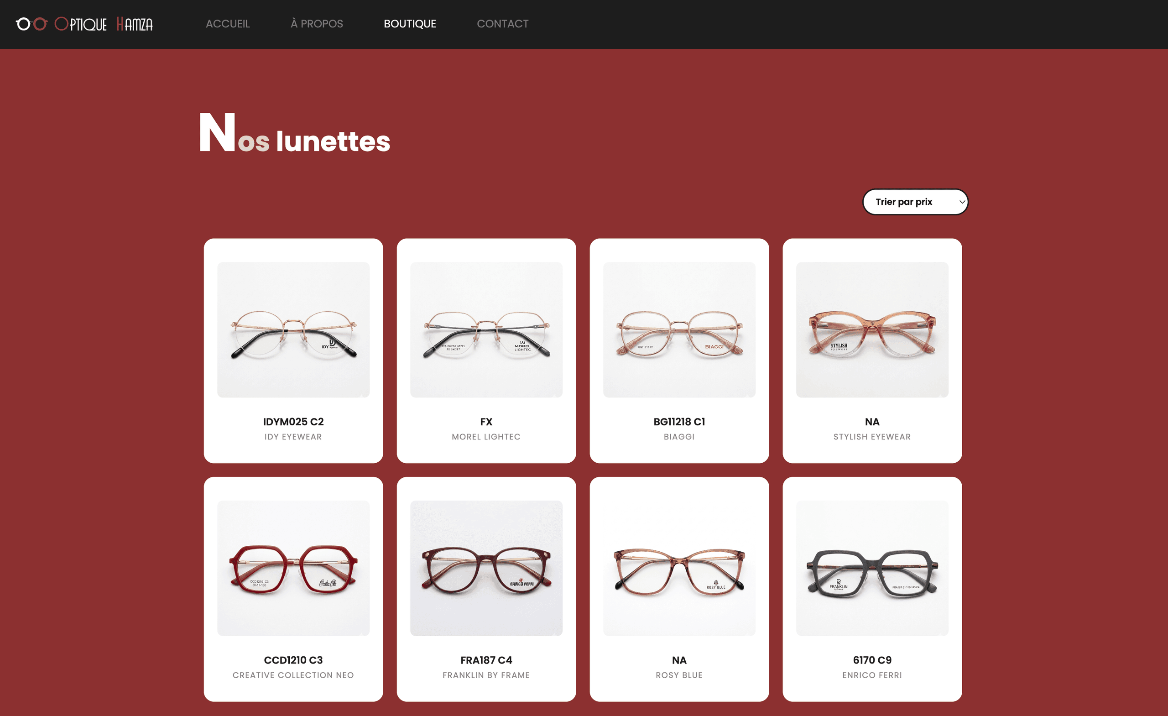This screenshot has width=1168, height=716.
Task: Click the CREATIVE COLLECTION NEO label
Action: pos(293,675)
